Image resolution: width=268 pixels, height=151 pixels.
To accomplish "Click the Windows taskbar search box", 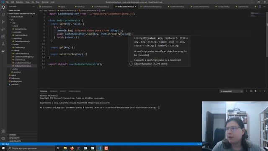I will pos(31,148).
